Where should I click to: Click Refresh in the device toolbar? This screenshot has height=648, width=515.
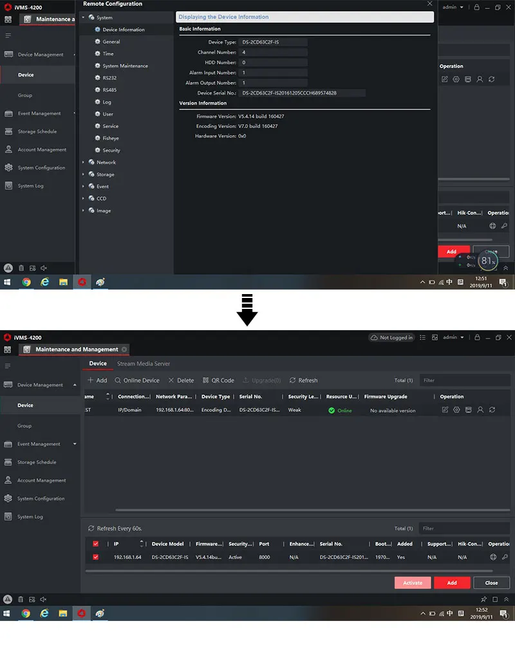pyautogui.click(x=303, y=380)
